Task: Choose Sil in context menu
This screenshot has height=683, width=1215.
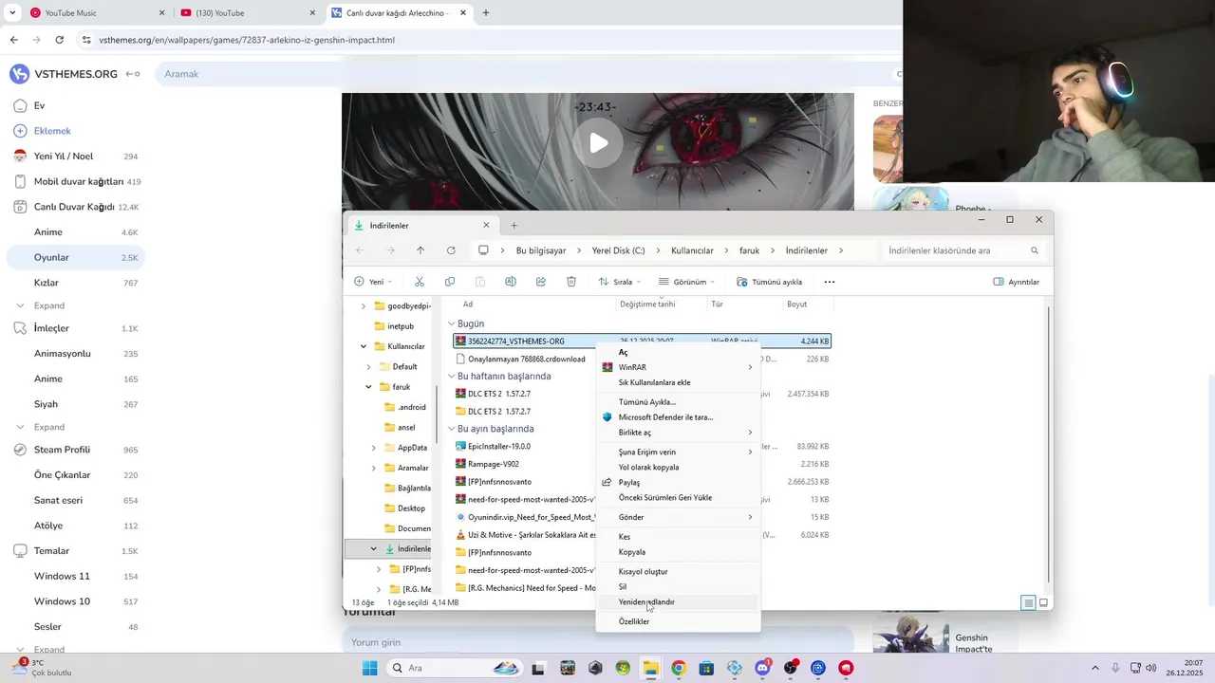Action: (678, 586)
